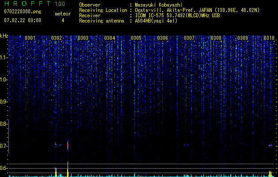Viewport: 278px width, 177px height.
Task: Click the 1.0 kHz axis tick label
Action: 4,80
